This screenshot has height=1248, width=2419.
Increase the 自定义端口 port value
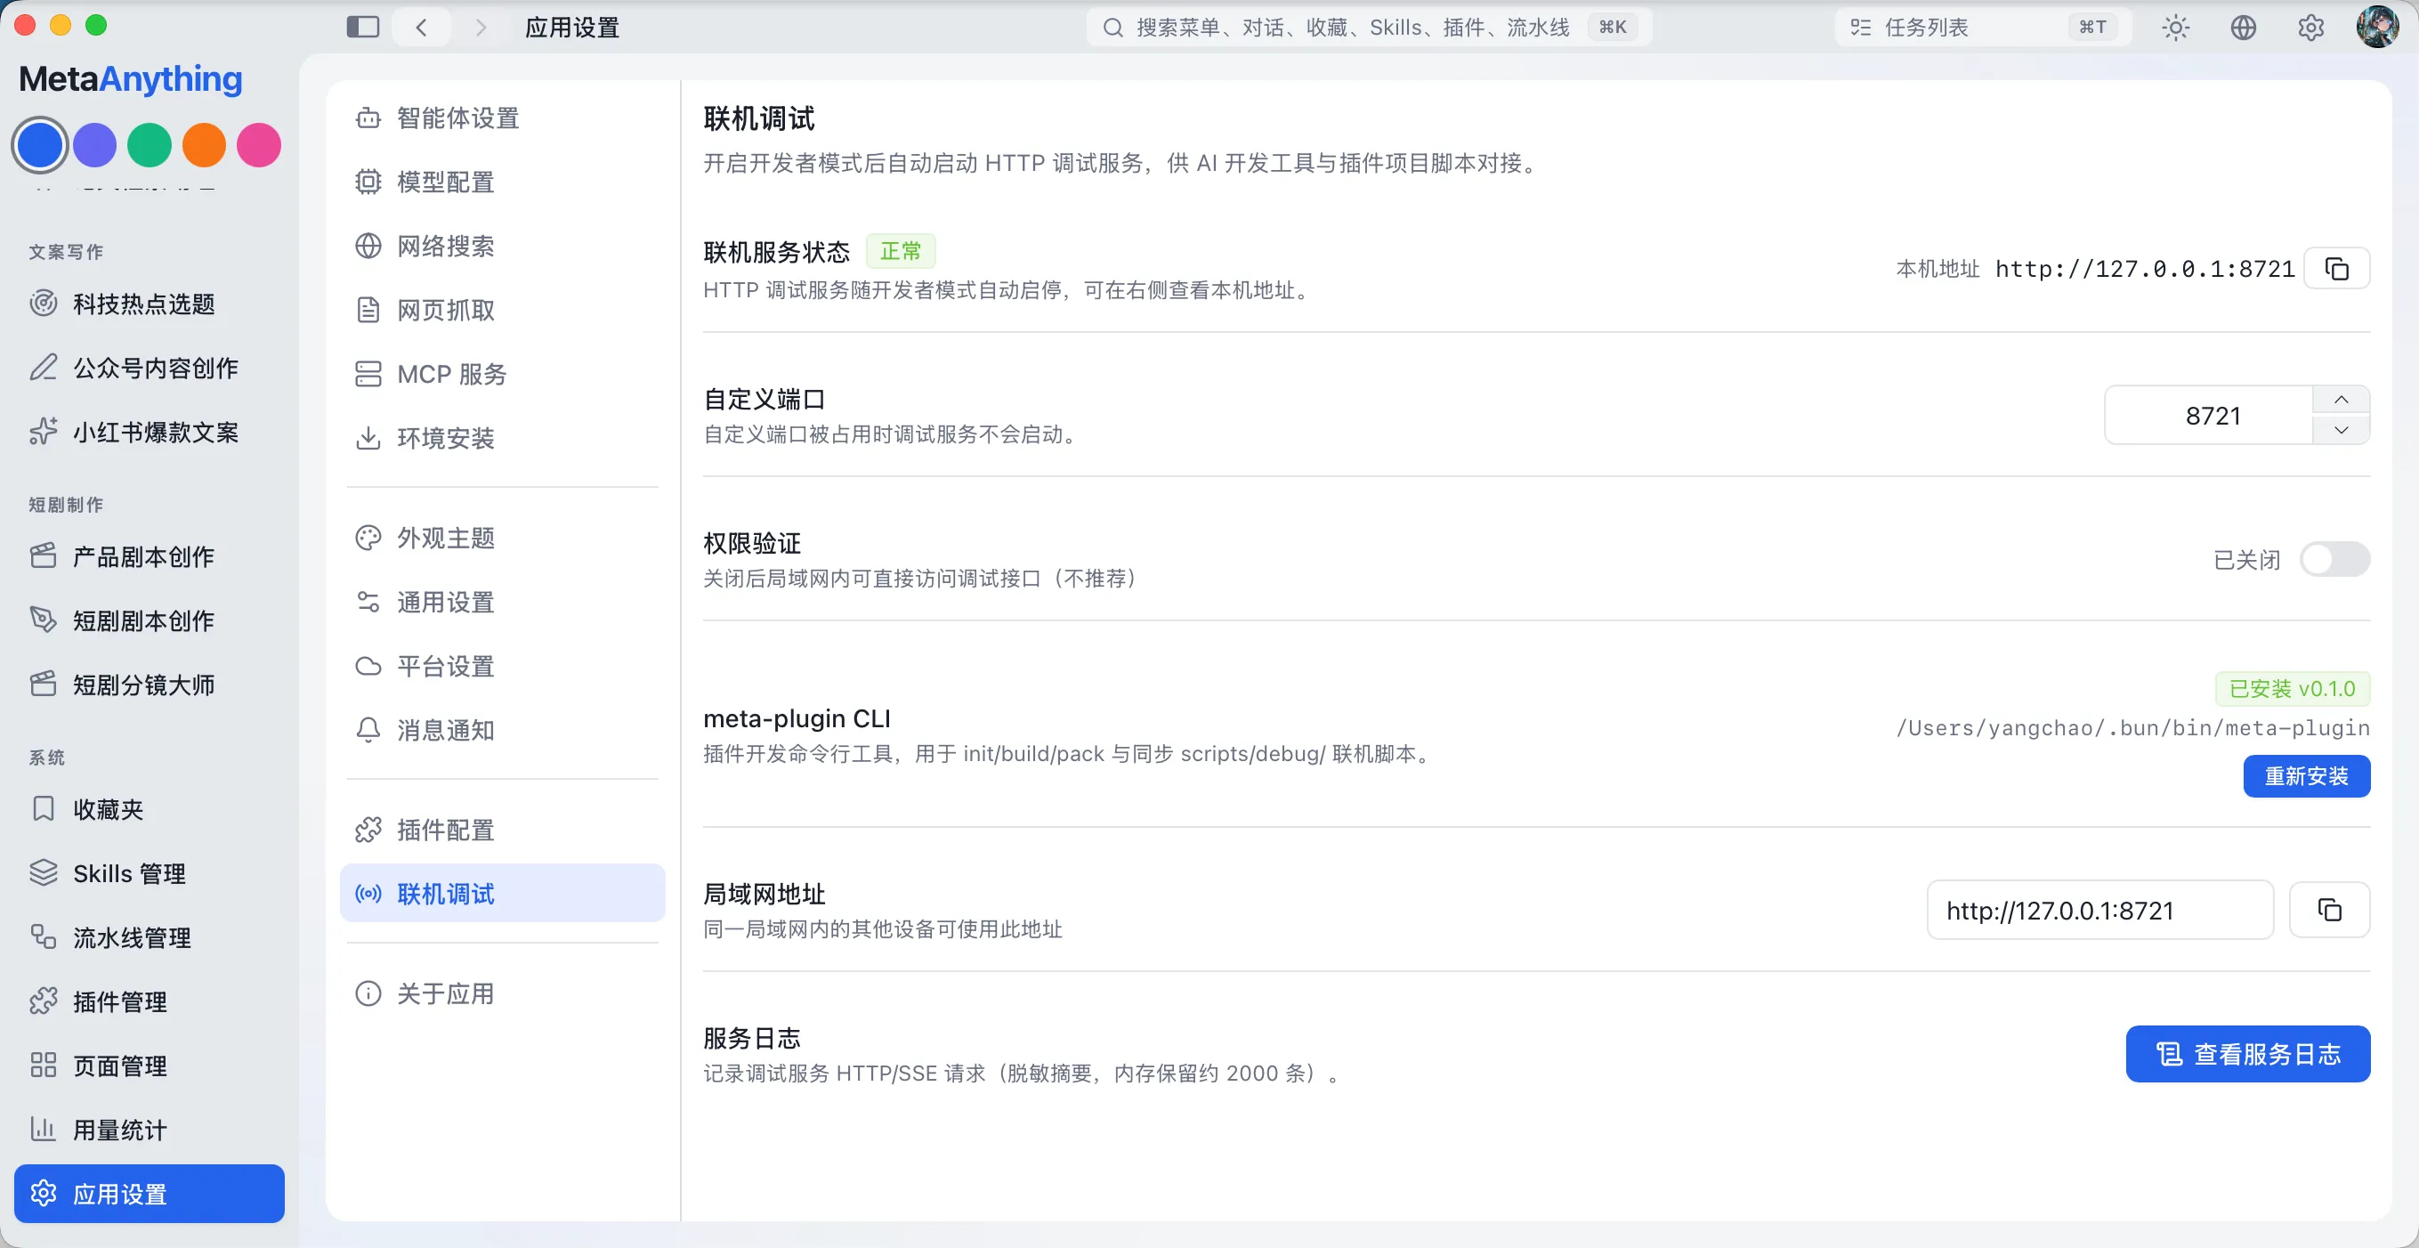click(x=2341, y=400)
